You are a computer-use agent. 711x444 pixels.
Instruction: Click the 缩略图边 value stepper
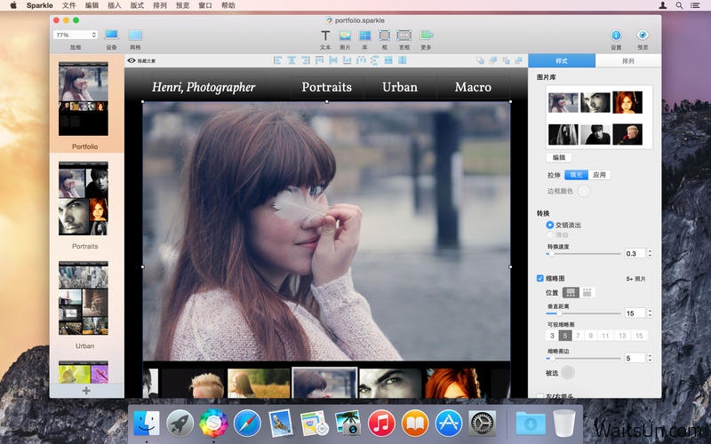(x=650, y=358)
